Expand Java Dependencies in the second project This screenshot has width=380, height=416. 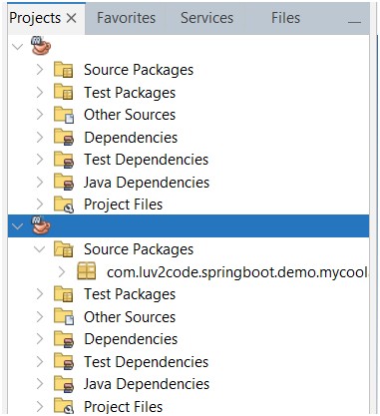(x=40, y=384)
